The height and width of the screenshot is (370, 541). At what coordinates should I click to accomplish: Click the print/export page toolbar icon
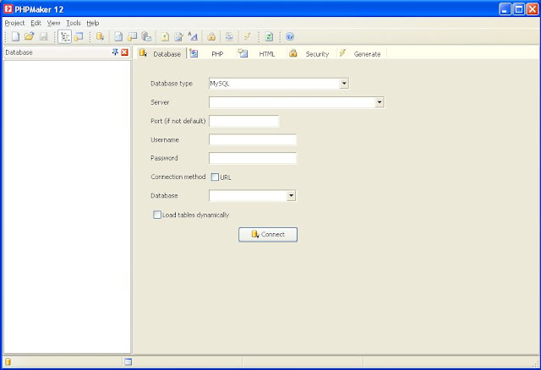coord(229,36)
